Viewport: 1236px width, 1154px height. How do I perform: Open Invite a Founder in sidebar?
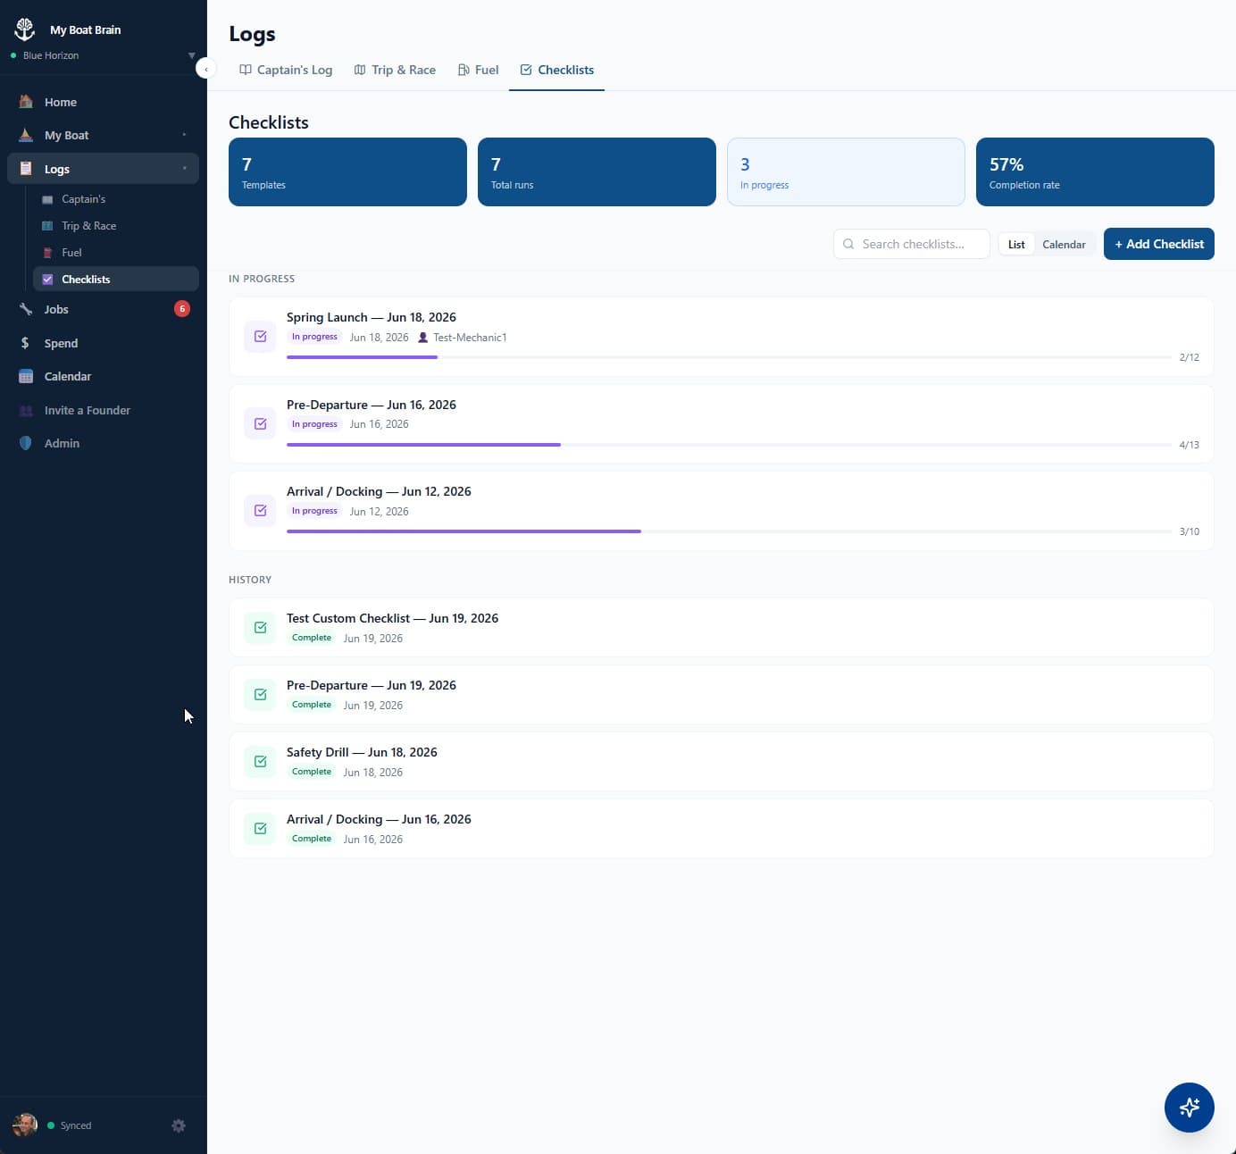click(x=103, y=410)
